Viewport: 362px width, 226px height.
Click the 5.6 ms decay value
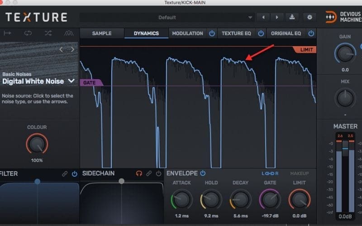click(x=240, y=216)
